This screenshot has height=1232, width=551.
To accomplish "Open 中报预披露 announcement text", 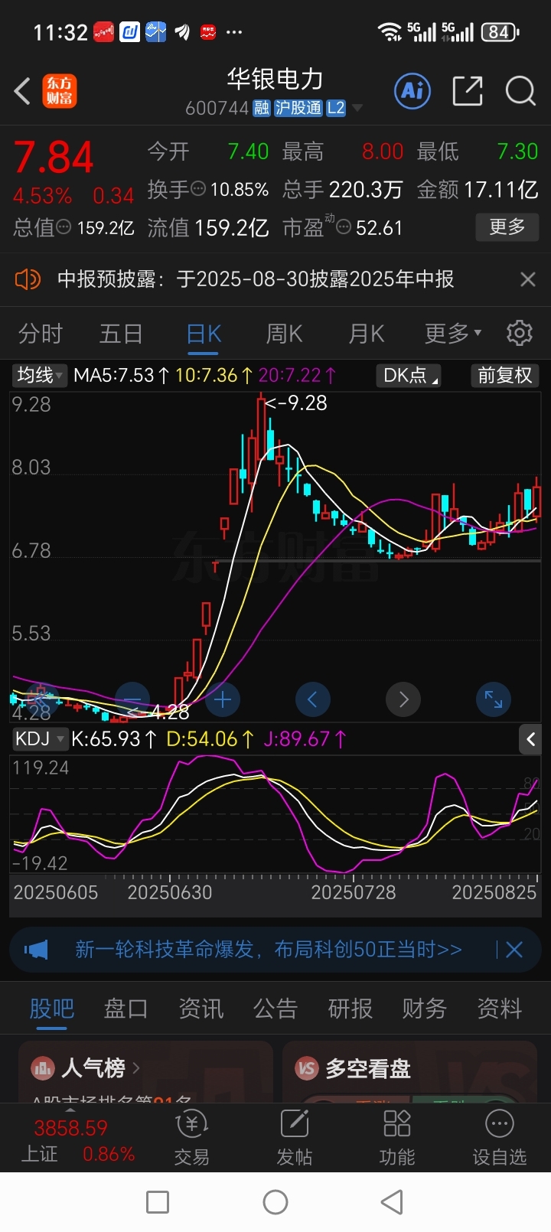I will pos(256,279).
